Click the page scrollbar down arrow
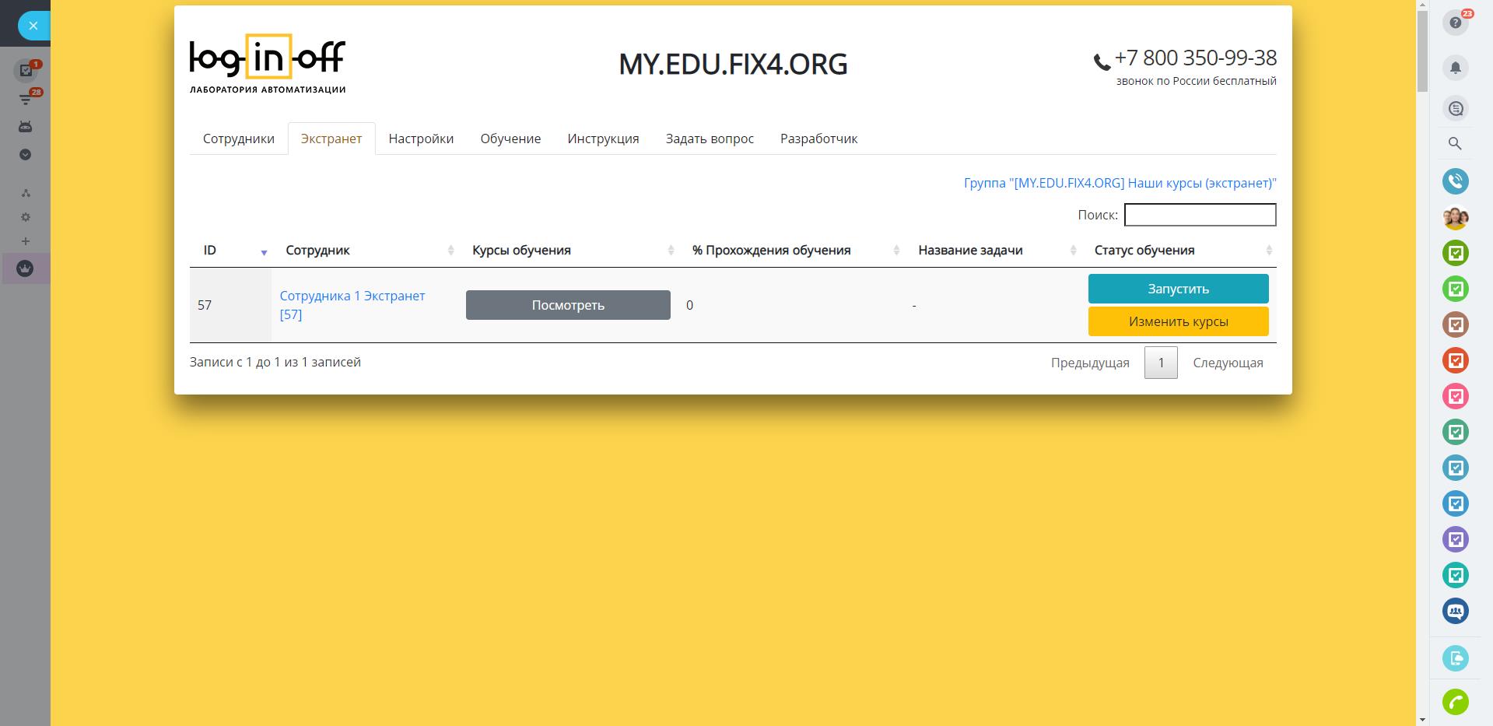Viewport: 1493px width, 726px height. (x=1422, y=720)
